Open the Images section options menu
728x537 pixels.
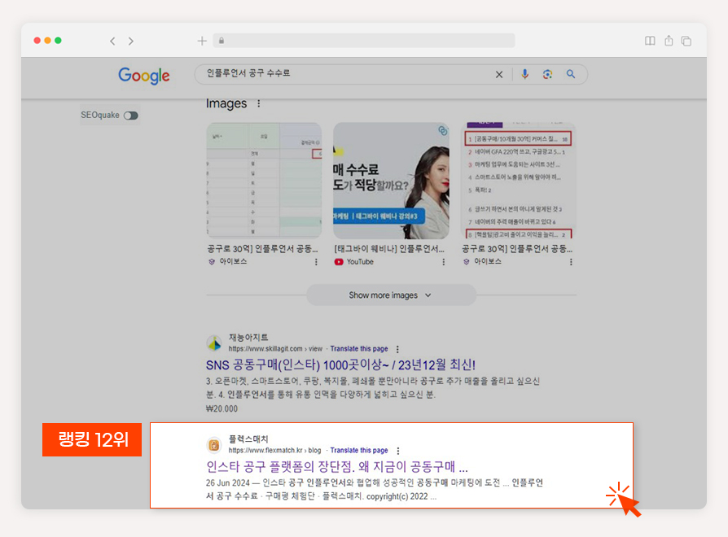(x=259, y=103)
